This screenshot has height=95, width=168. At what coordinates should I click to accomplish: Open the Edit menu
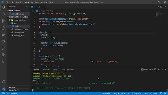(x=12, y=2)
